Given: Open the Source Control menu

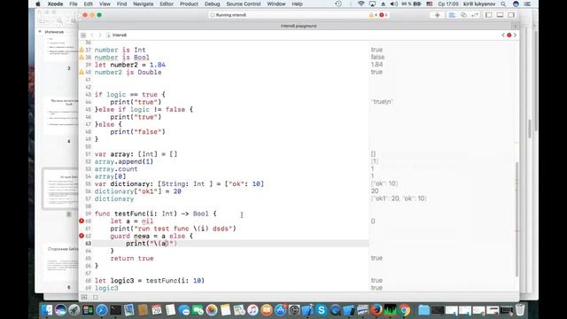Looking at the screenshot, I should (244, 4).
